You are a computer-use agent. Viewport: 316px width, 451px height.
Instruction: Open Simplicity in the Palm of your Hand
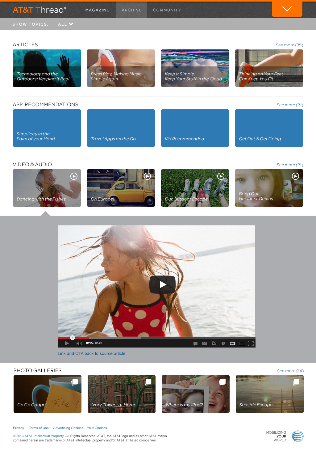pyautogui.click(x=47, y=128)
